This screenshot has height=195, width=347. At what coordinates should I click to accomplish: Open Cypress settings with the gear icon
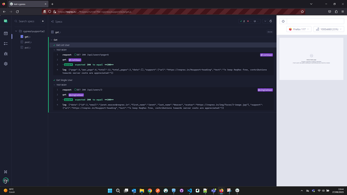pos(6,64)
